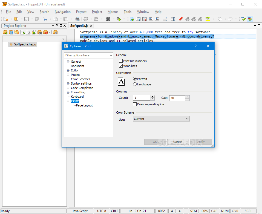Click the Apply button
Screen dimensions: 262x214
[201, 142]
